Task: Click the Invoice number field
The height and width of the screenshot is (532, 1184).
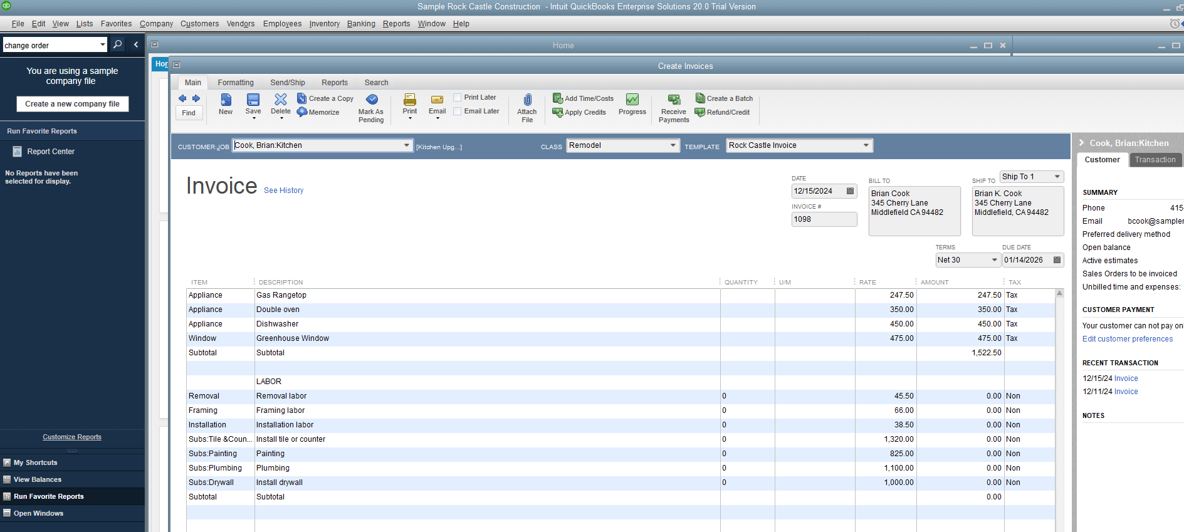Action: click(824, 219)
